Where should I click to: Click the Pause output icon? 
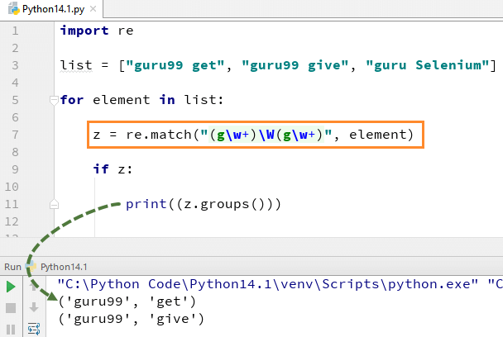(x=11, y=327)
